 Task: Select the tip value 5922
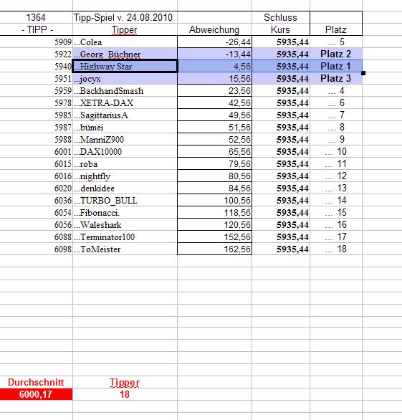click(36, 54)
